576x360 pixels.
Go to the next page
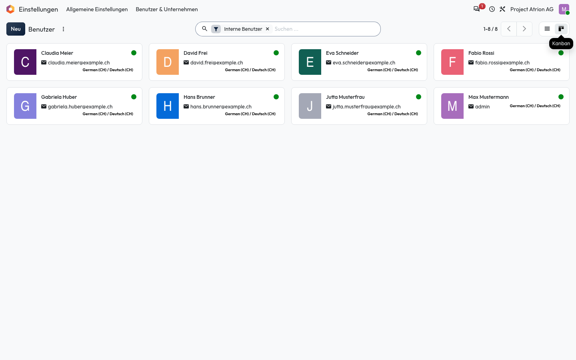[x=524, y=29]
